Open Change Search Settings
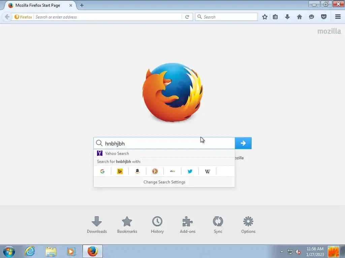This screenshot has height=258, width=345. tap(164, 182)
